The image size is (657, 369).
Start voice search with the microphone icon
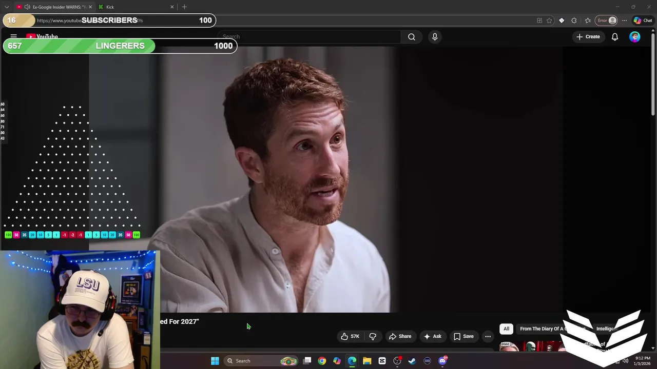pos(435,37)
